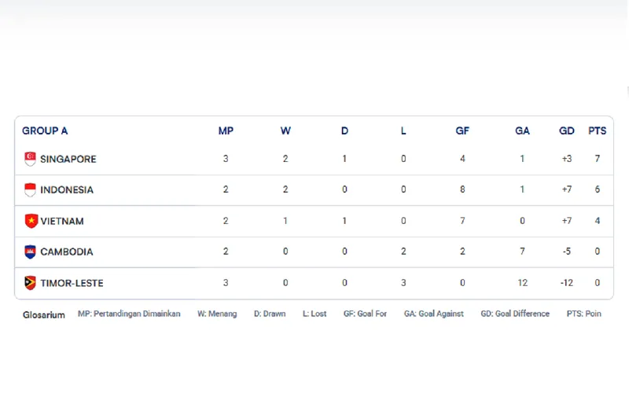The width and height of the screenshot is (629, 415).
Task: Click the Indonesia flag crest icon
Action: [x=30, y=189]
